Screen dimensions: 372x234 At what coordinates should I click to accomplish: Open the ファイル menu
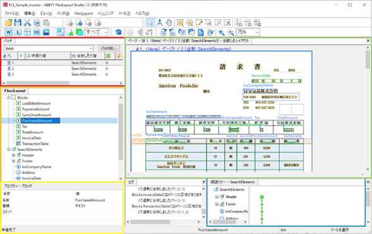coord(11,13)
